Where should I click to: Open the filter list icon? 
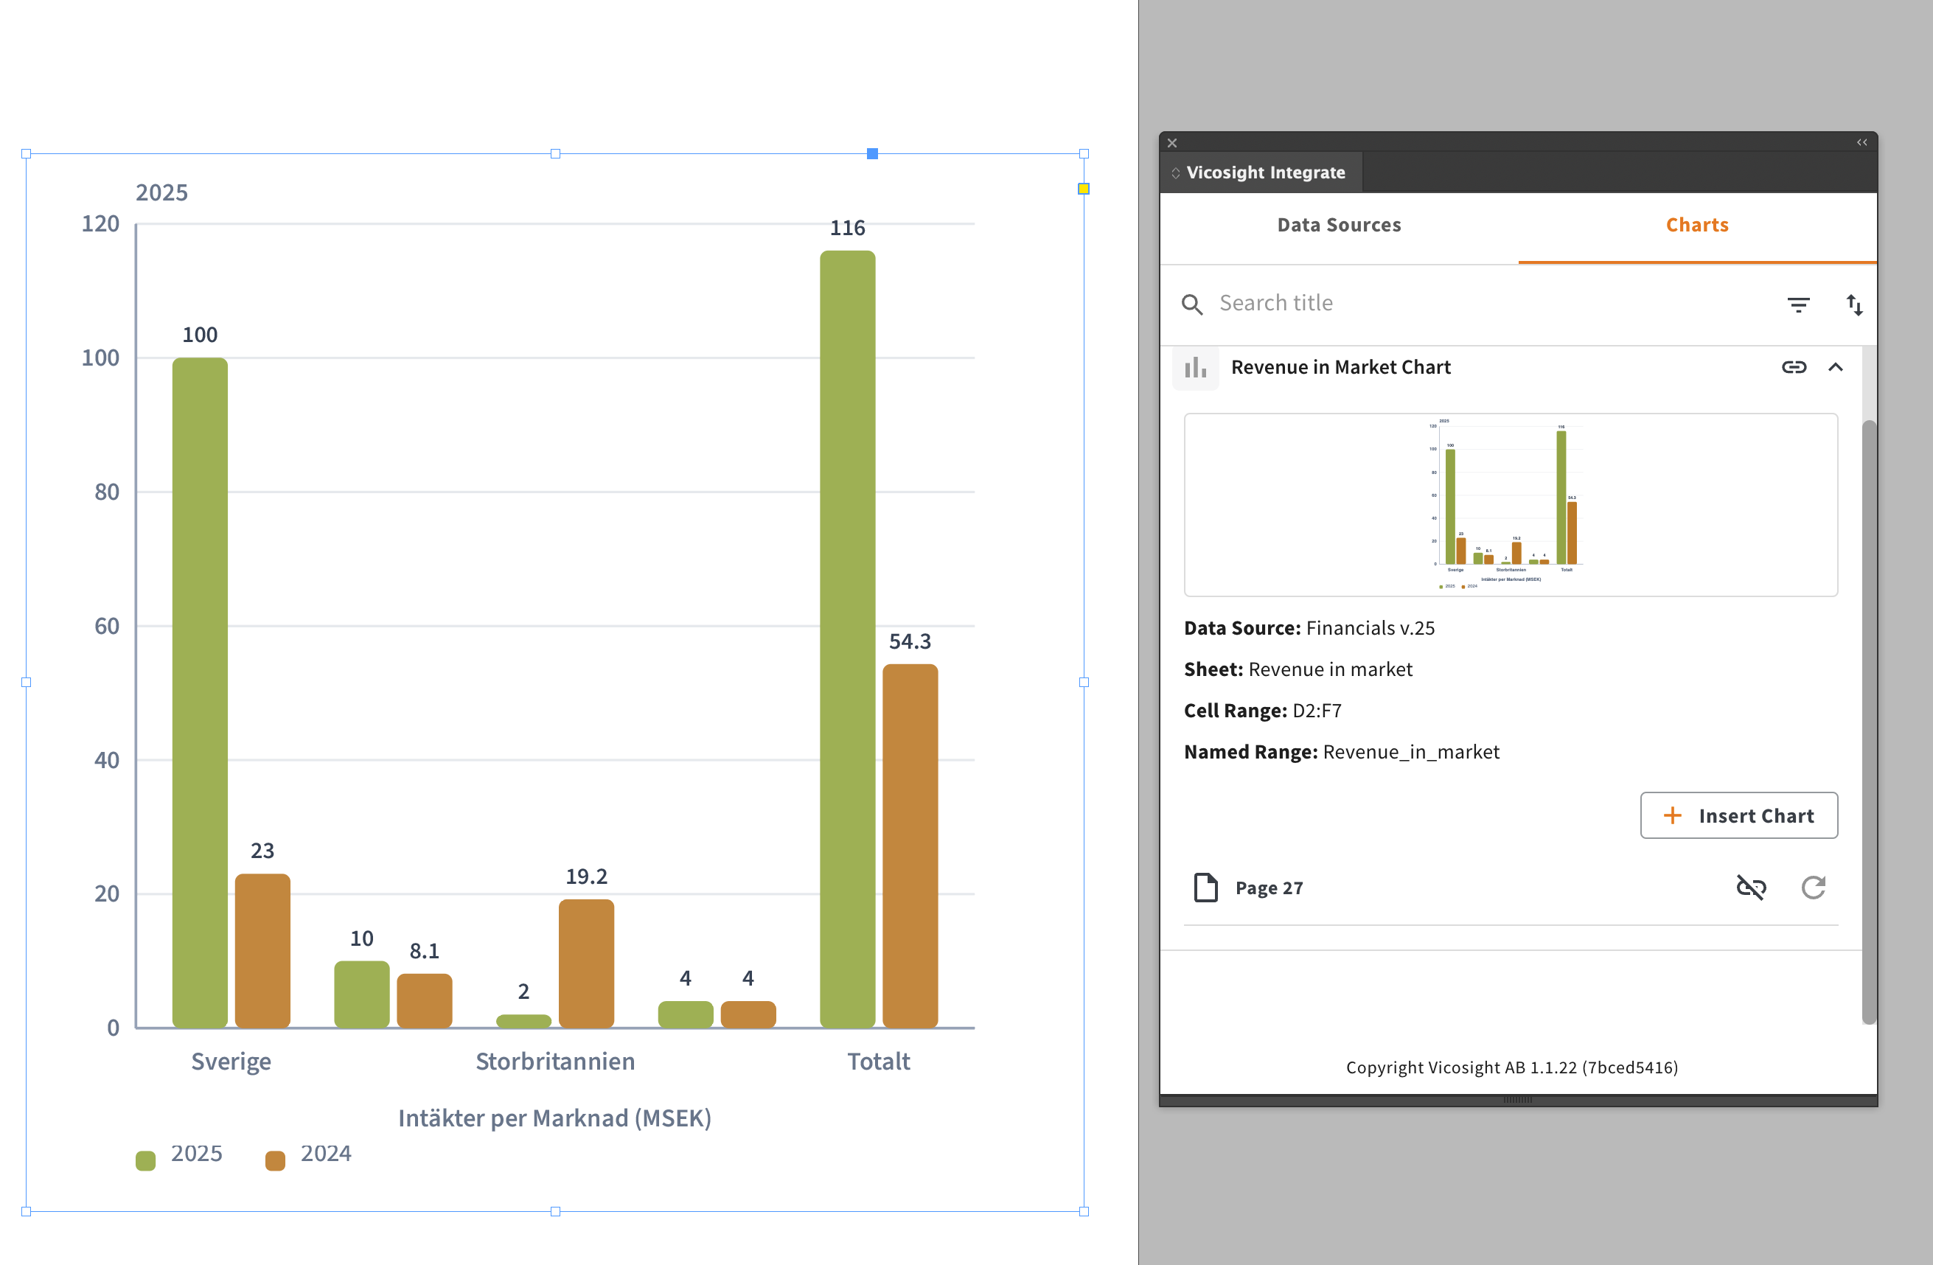click(x=1798, y=304)
